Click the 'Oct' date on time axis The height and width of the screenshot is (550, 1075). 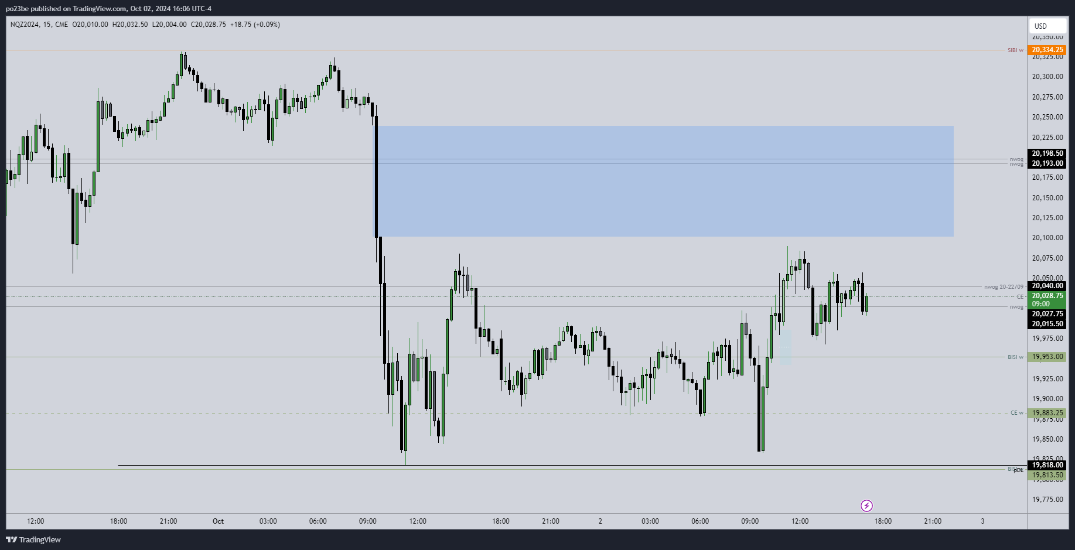[218, 521]
